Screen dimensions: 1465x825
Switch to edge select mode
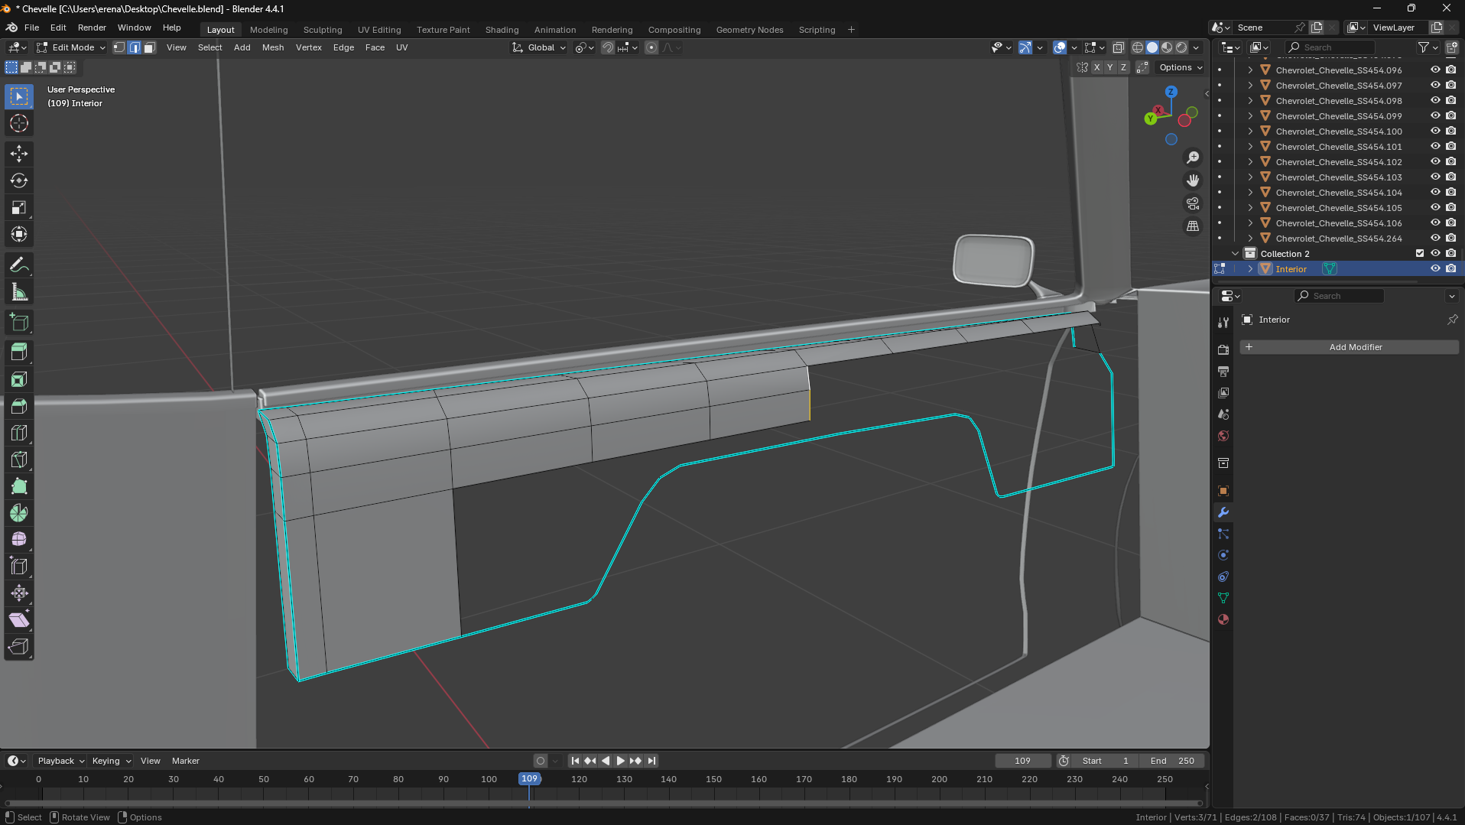[135, 47]
